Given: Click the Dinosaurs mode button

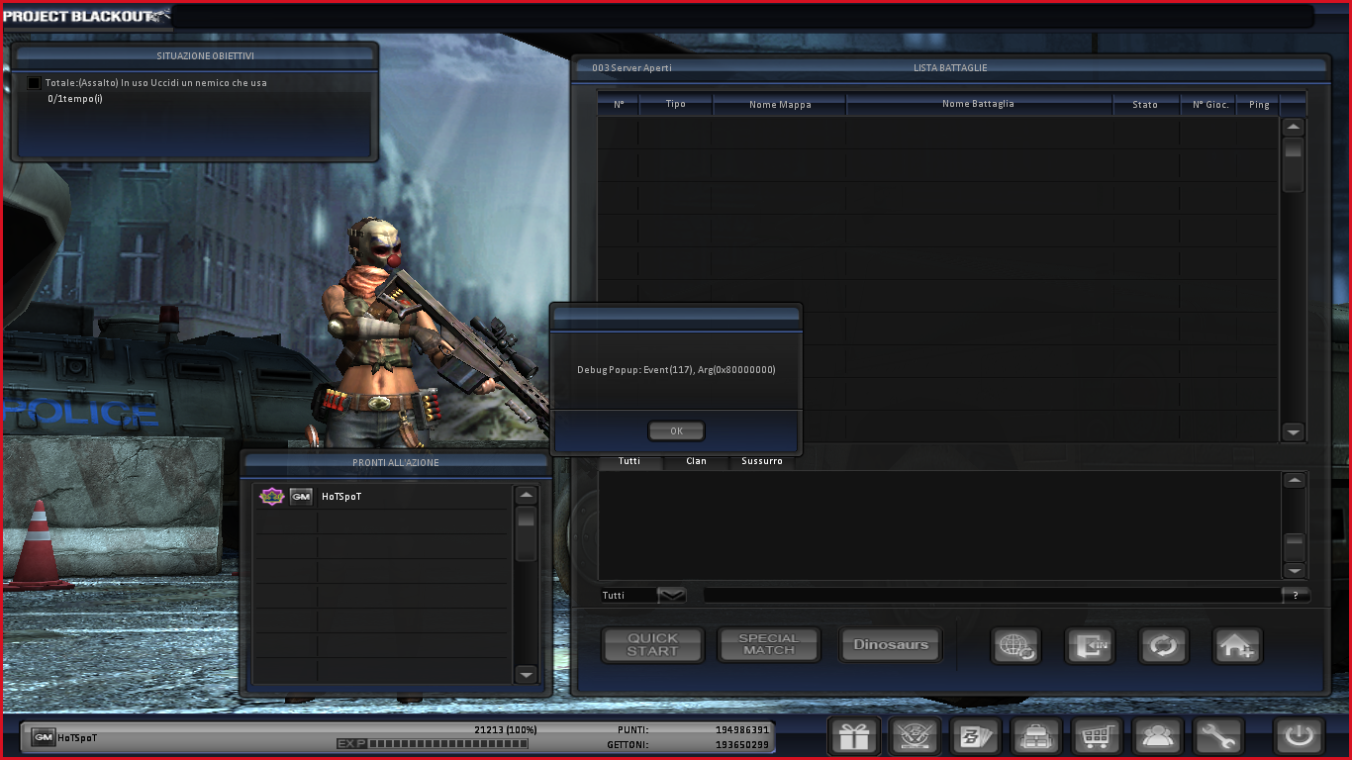Looking at the screenshot, I should 891,645.
